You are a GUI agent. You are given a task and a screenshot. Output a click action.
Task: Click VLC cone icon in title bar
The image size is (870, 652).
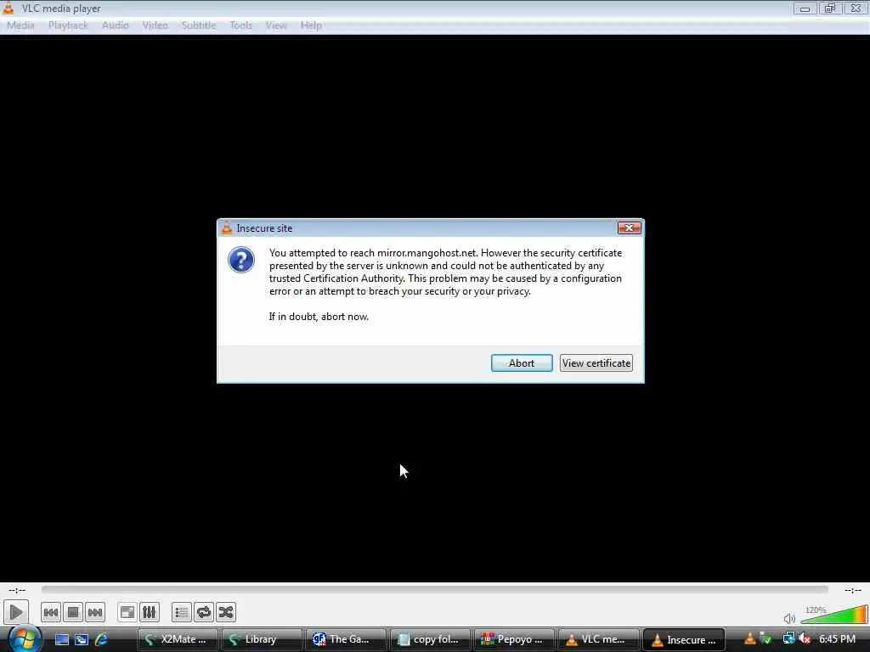(x=8, y=8)
